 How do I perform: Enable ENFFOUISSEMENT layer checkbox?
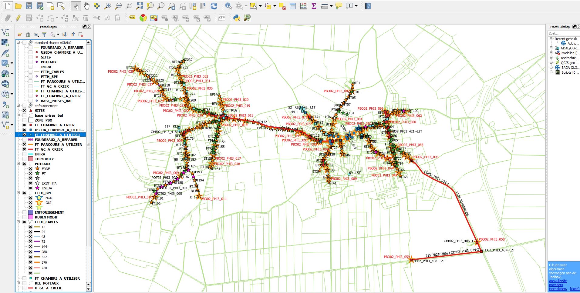click(24, 212)
